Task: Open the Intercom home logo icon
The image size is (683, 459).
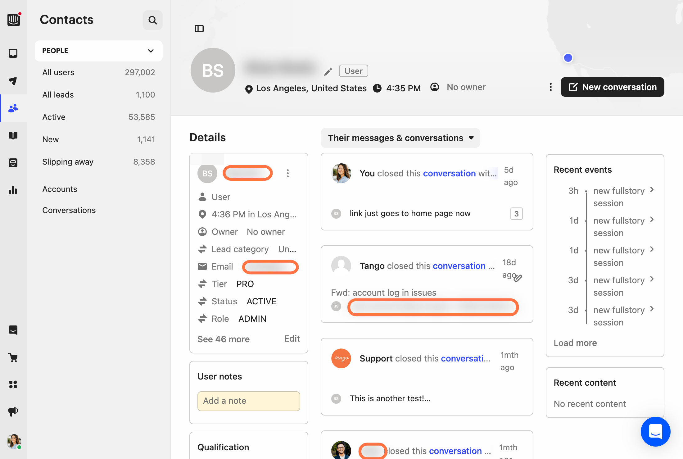Action: coord(14,20)
